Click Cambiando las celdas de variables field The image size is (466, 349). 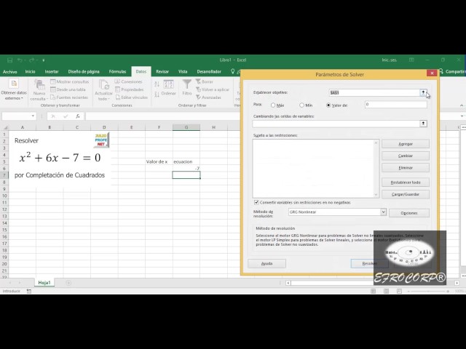click(336, 124)
